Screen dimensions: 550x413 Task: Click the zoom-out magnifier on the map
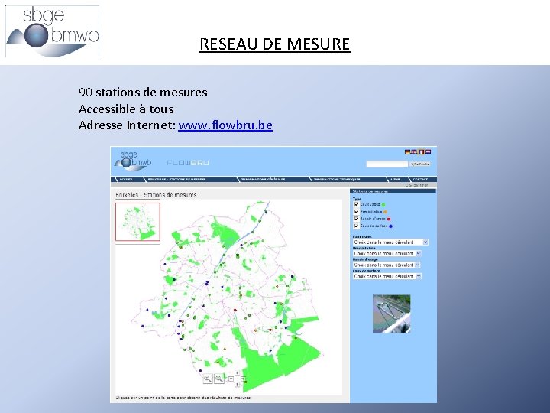(x=219, y=379)
